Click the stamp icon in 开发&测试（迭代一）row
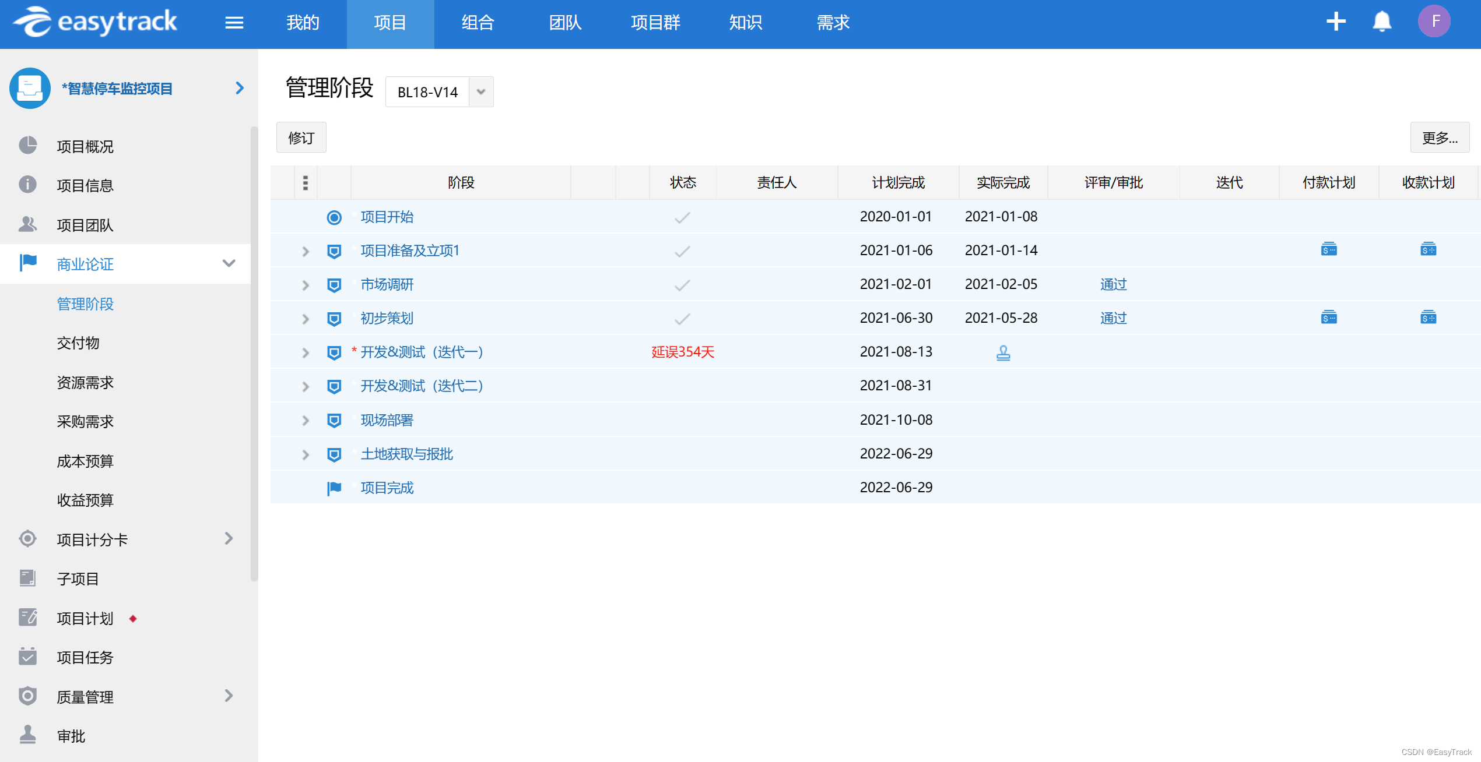 coord(1003,352)
